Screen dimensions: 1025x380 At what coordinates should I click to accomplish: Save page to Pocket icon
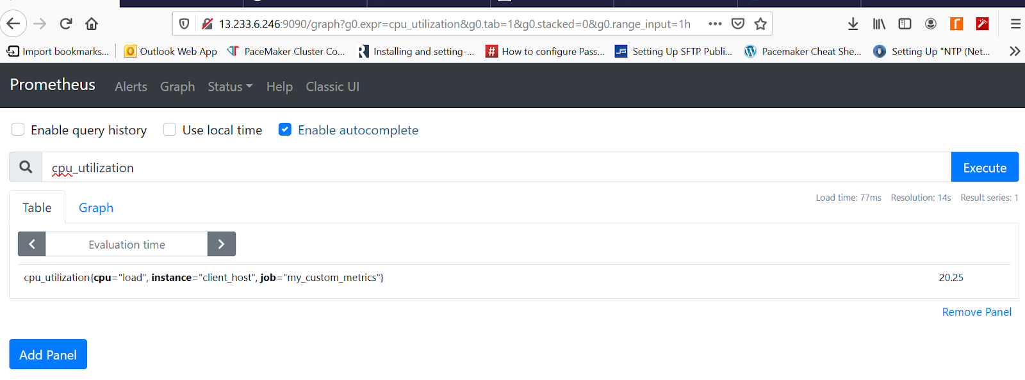coord(738,24)
